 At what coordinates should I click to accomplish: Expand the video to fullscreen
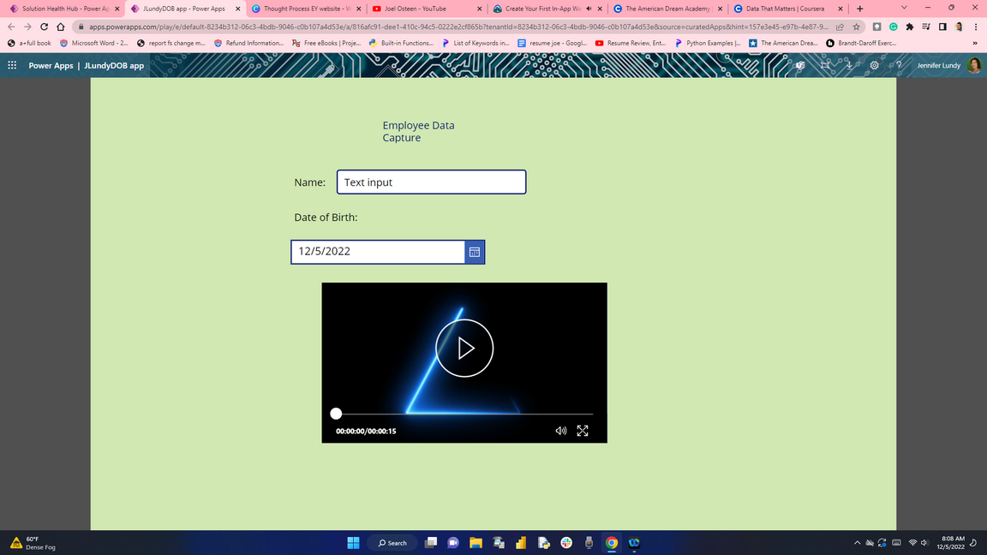tap(583, 431)
